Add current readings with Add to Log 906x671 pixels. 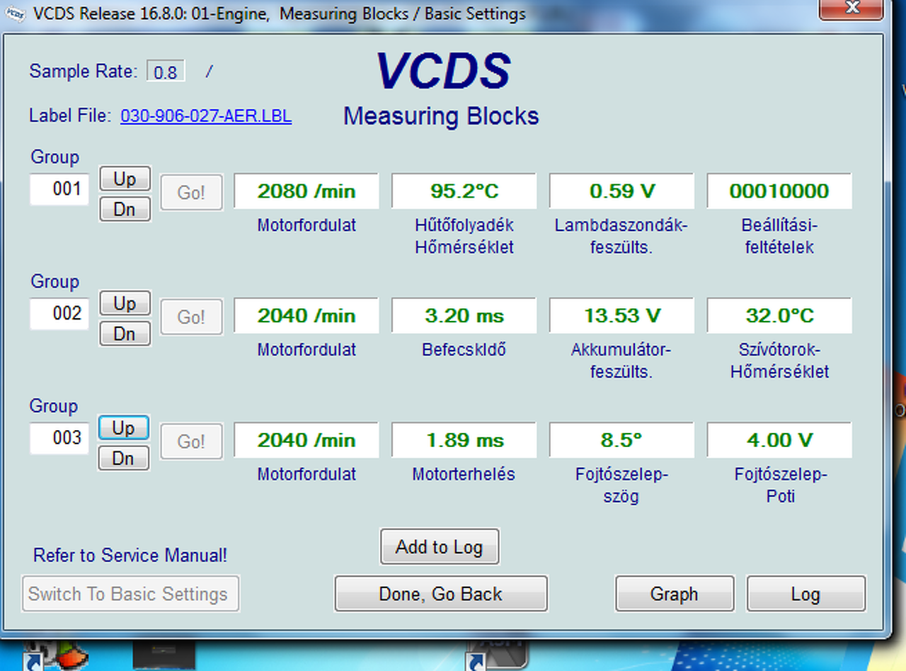tap(440, 547)
